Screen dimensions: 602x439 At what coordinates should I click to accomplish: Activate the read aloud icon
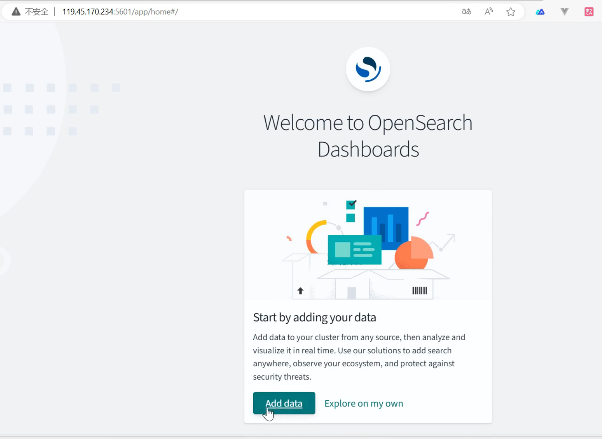(488, 12)
